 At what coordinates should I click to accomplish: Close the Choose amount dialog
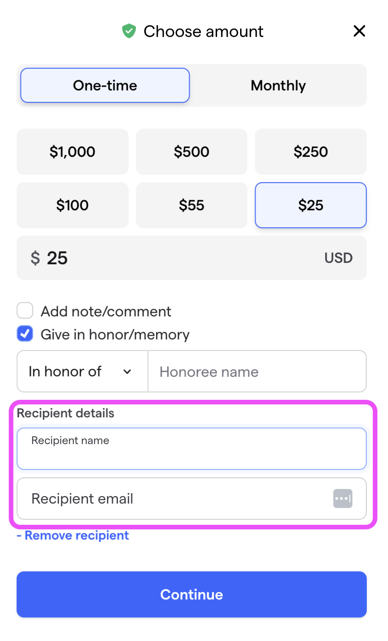point(359,31)
